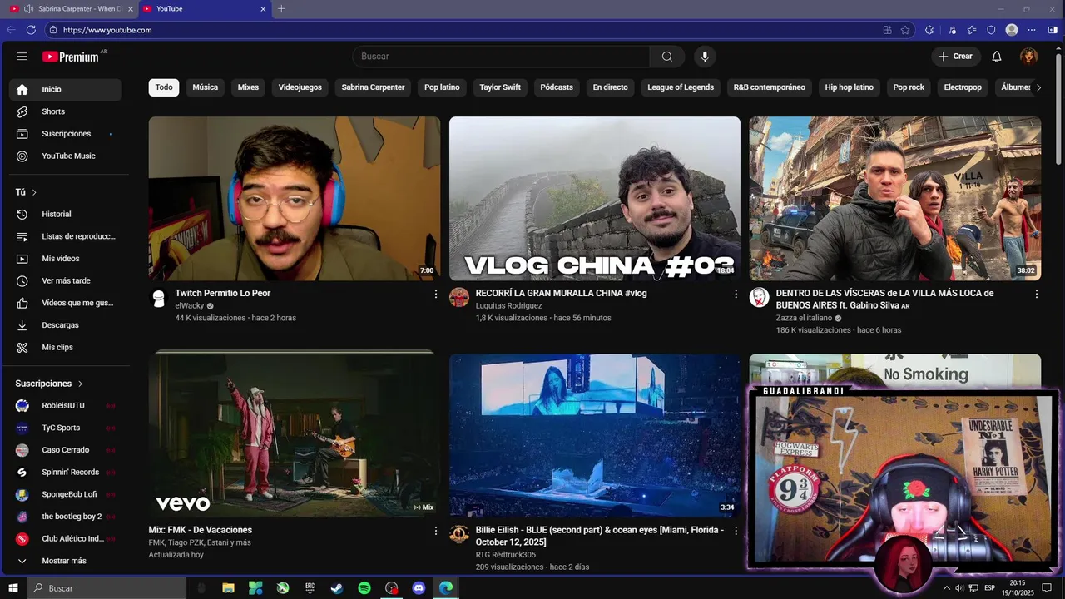Image resolution: width=1065 pixels, height=599 pixels.
Task: Open the Twitch Permitió Lo Peor thumbnail
Action: pyautogui.click(x=295, y=198)
